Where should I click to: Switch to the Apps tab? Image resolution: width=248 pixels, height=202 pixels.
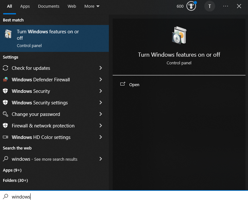point(25,6)
